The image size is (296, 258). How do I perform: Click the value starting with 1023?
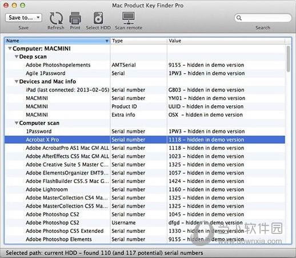point(206,156)
